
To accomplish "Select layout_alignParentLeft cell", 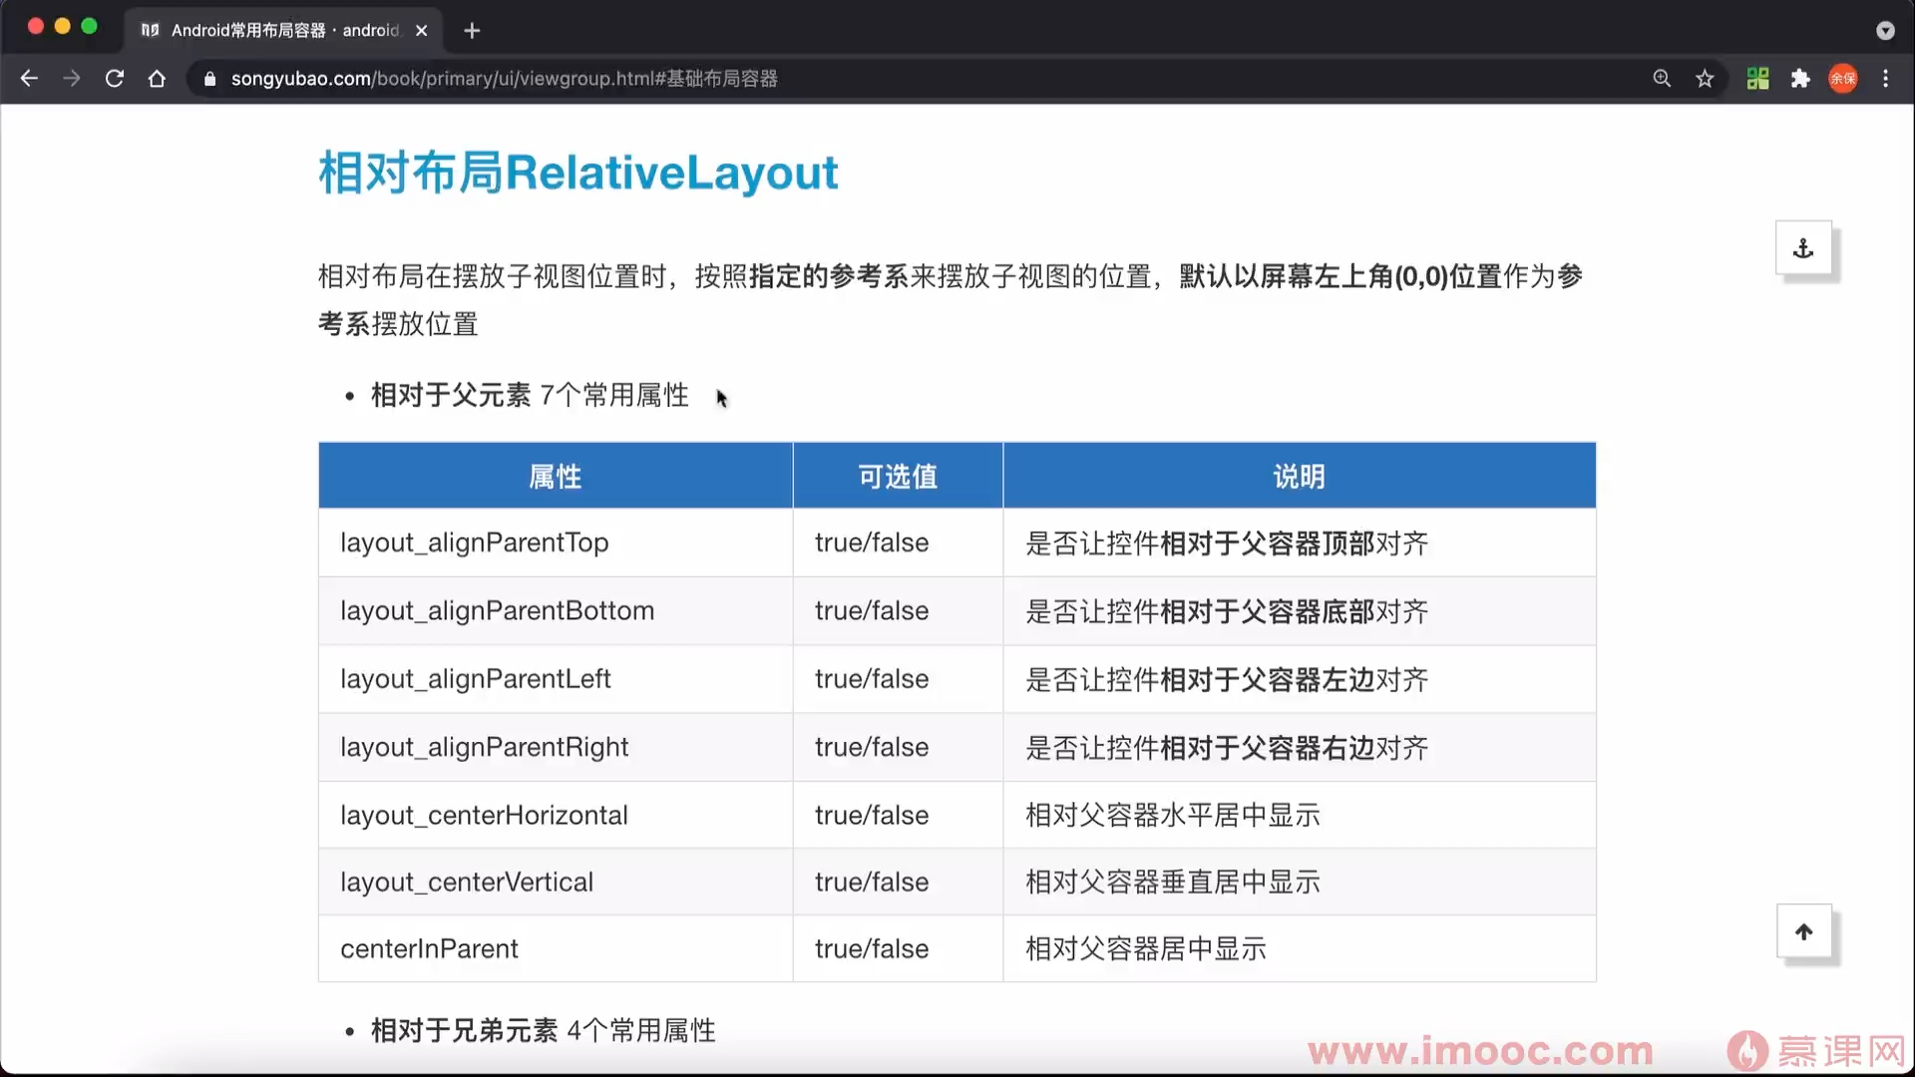I will click(x=556, y=679).
